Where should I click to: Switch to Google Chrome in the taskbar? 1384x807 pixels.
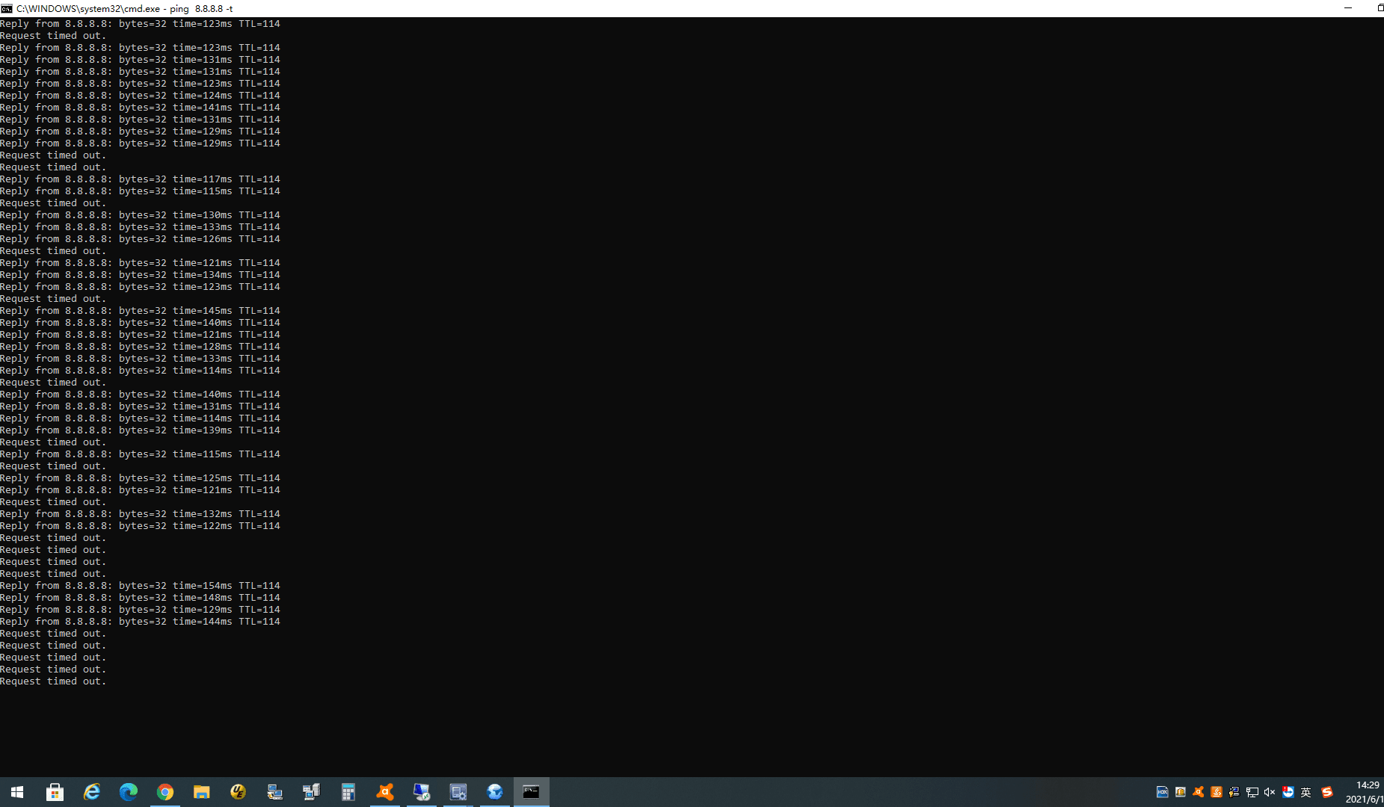click(164, 792)
